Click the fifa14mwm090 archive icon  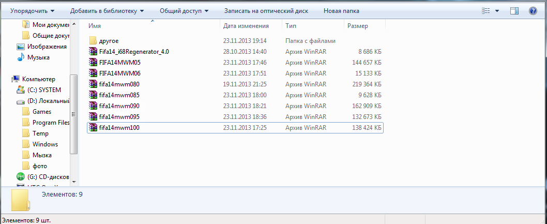[93, 106]
